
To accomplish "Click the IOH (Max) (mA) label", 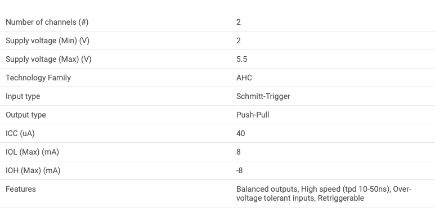I will 33,170.
